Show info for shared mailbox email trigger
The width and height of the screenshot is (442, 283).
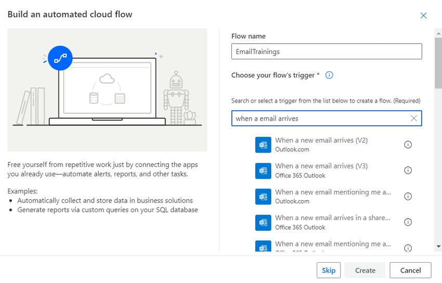point(408,222)
